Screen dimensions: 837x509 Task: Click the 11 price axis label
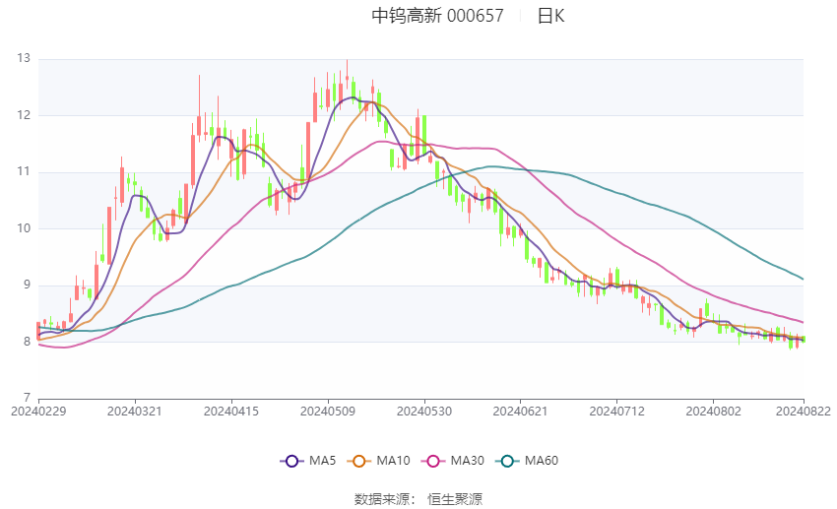(x=24, y=172)
